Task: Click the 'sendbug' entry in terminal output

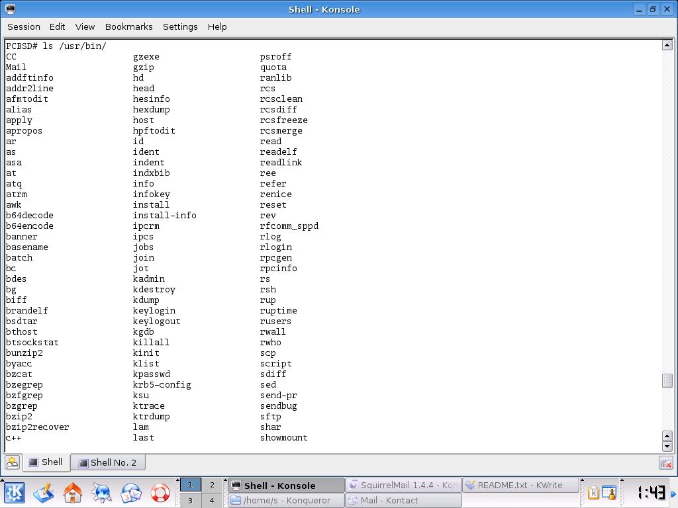Action: pos(279,405)
